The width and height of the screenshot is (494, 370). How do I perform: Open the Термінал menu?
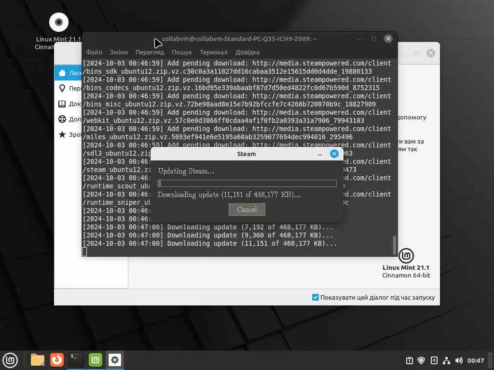(x=213, y=52)
